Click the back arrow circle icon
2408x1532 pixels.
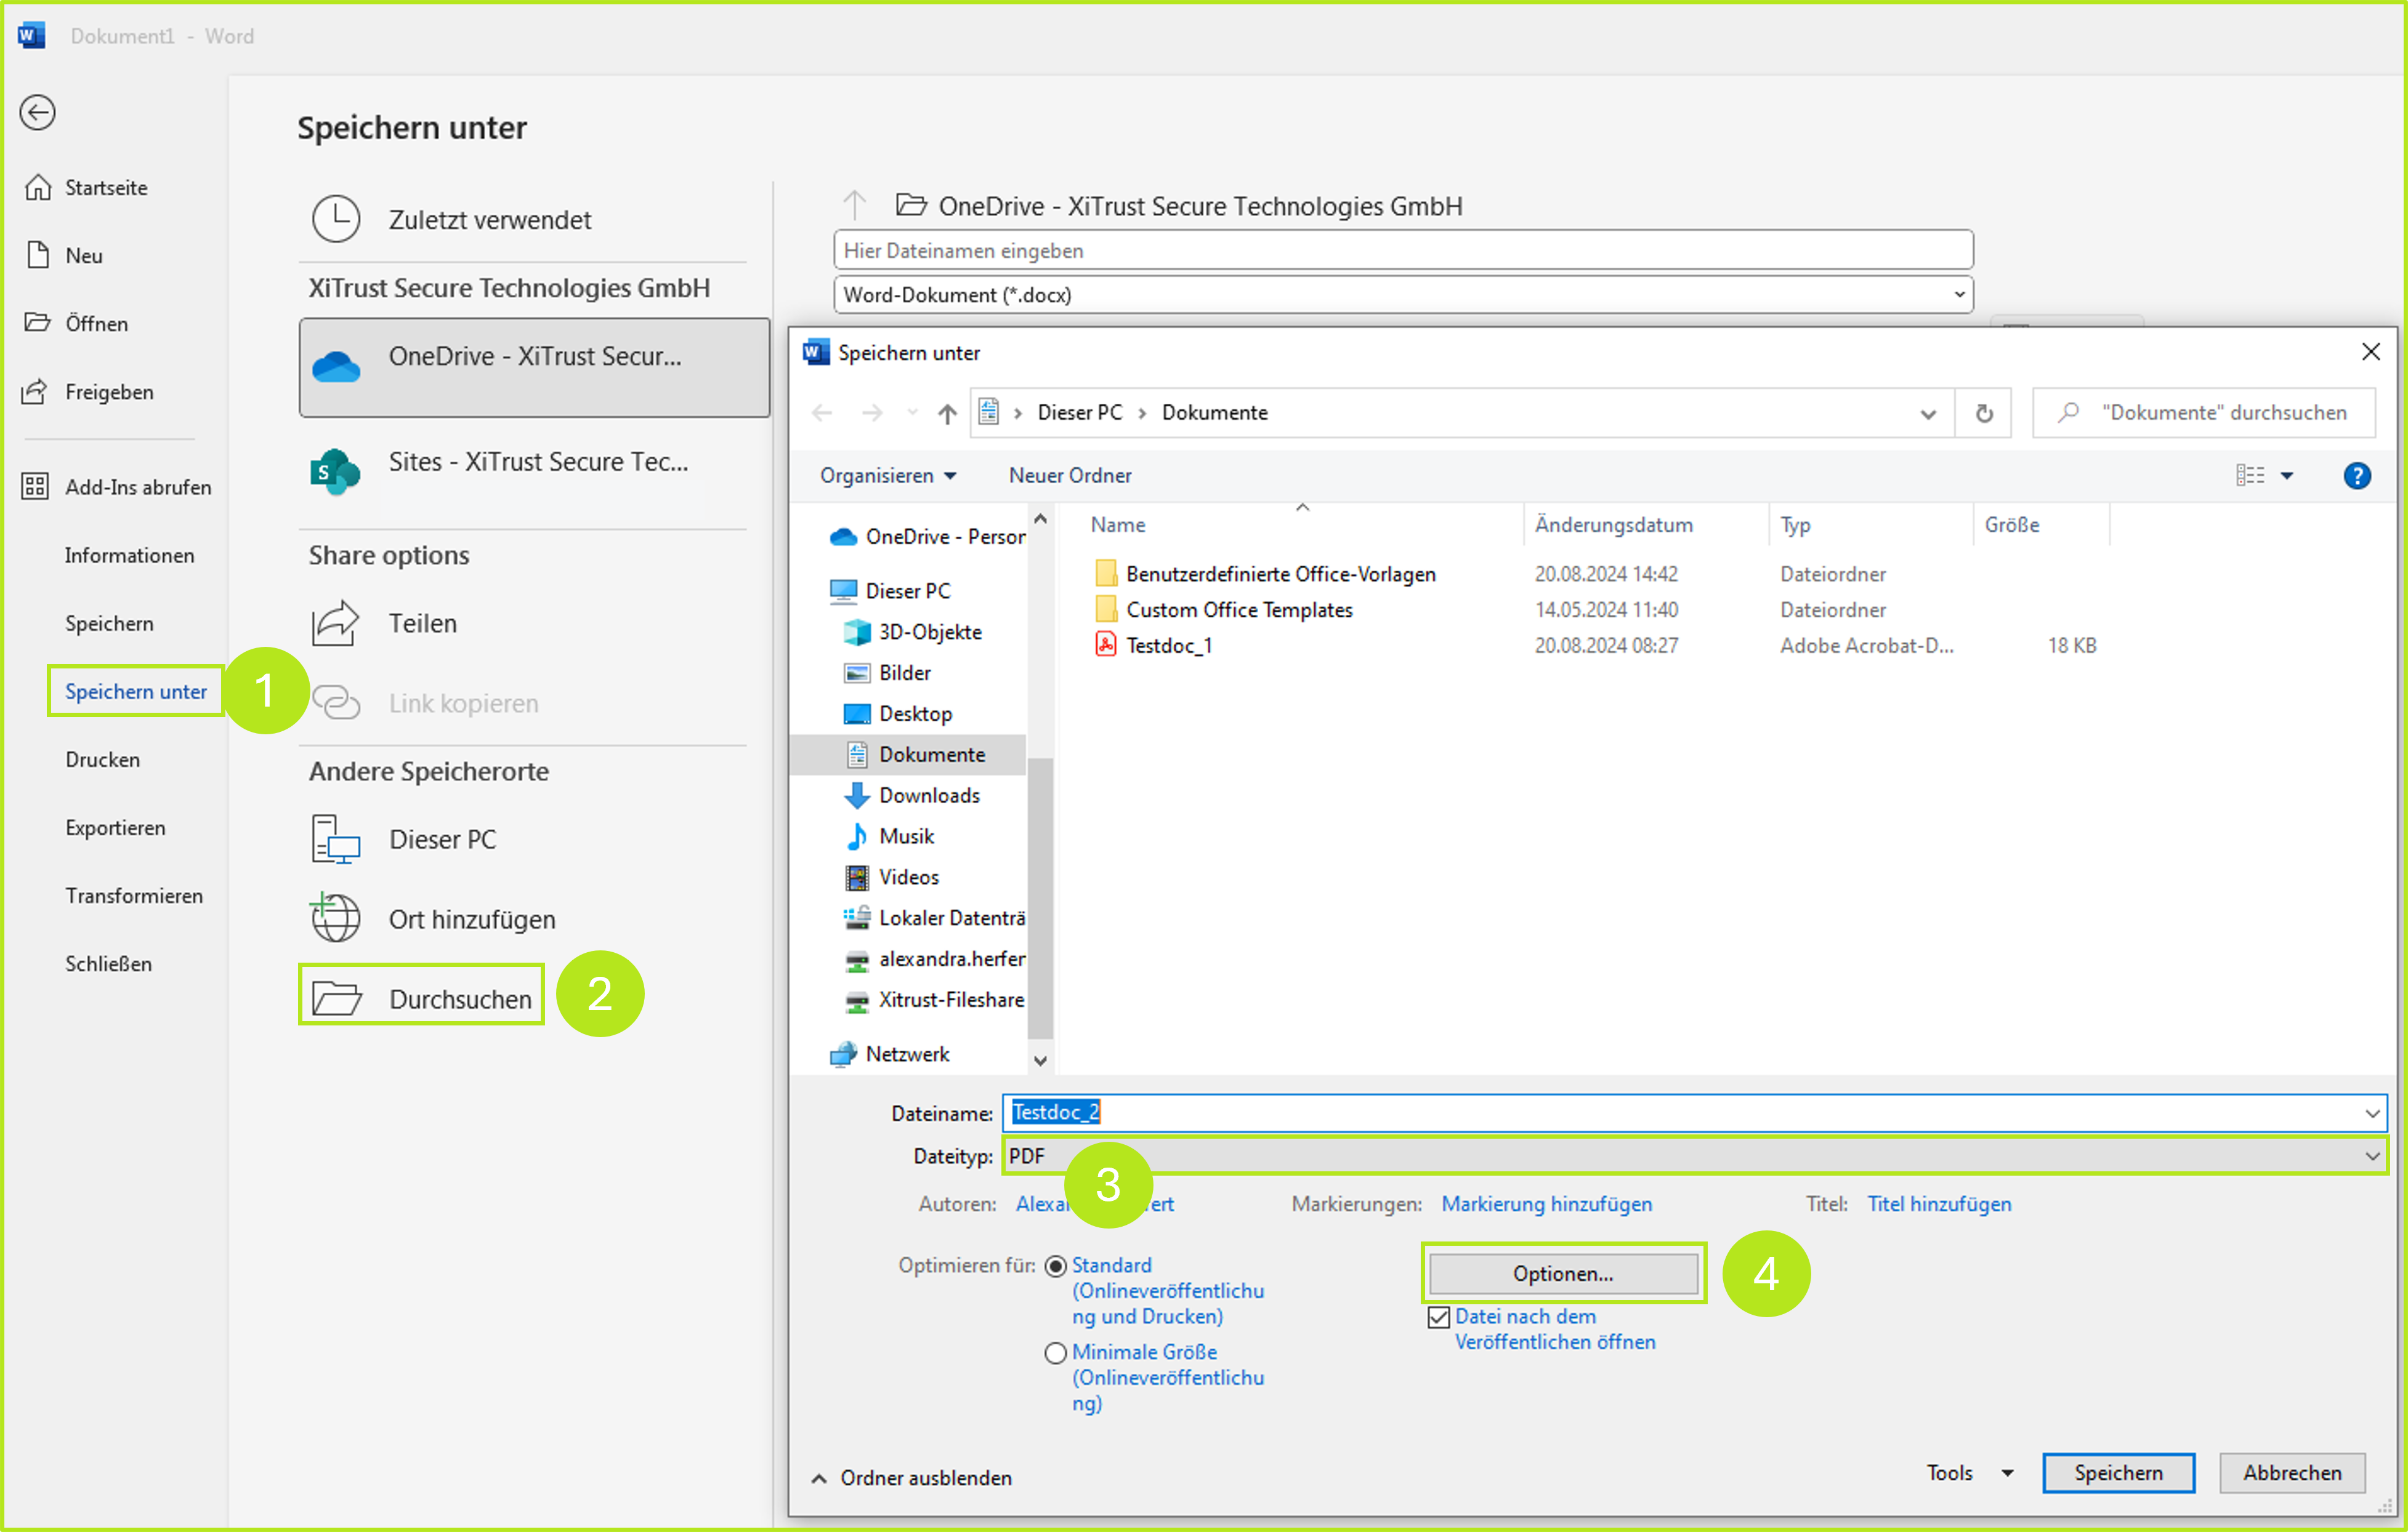click(37, 112)
